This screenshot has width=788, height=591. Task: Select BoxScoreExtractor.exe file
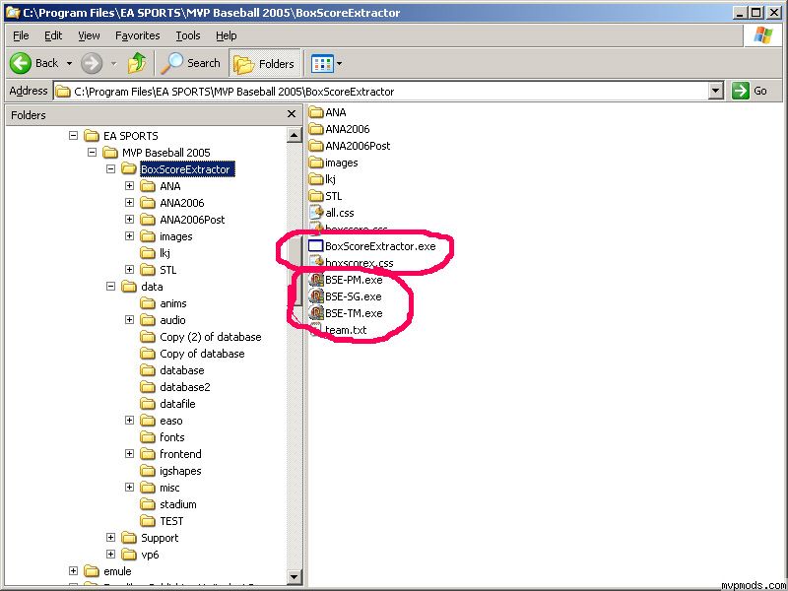(x=372, y=246)
